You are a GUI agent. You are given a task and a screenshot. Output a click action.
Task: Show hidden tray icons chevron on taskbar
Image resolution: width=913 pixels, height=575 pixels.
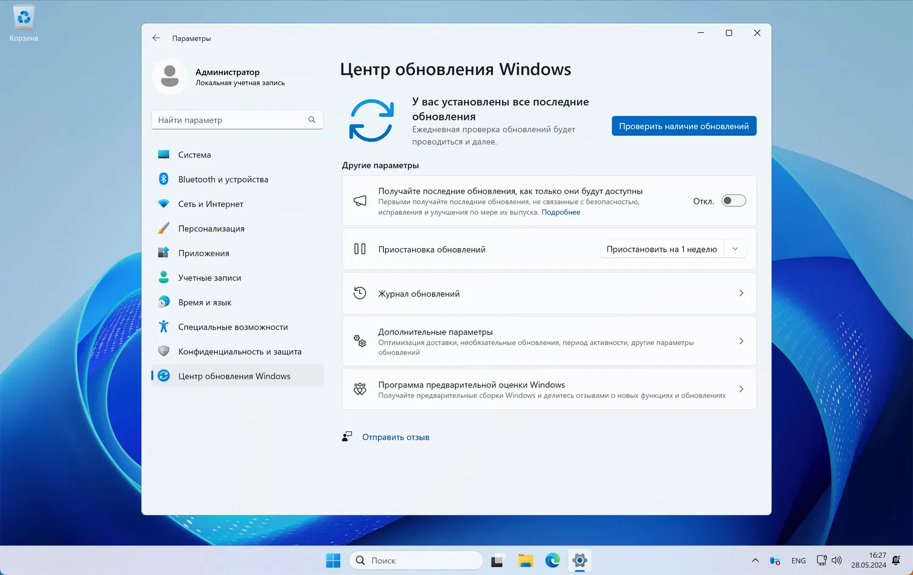click(x=755, y=560)
